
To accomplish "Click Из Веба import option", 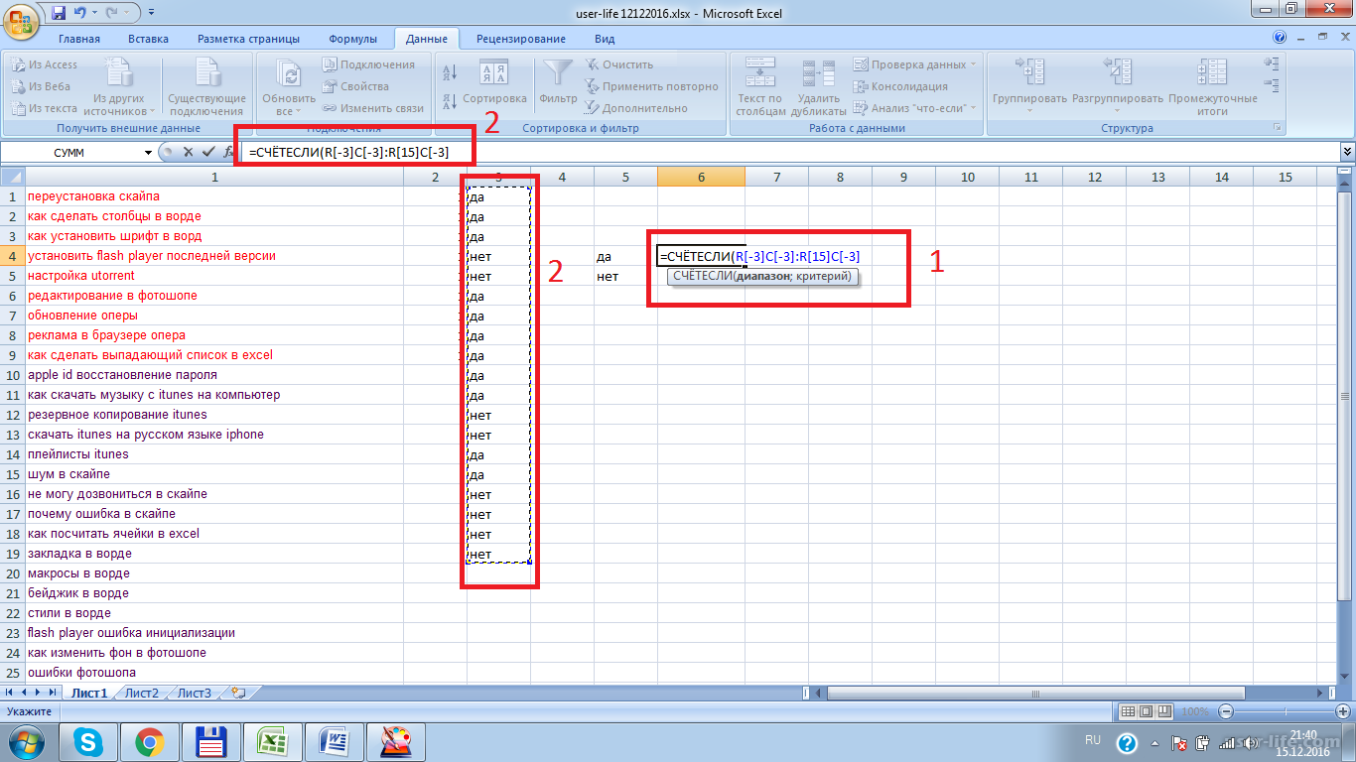I will pyautogui.click(x=41, y=86).
